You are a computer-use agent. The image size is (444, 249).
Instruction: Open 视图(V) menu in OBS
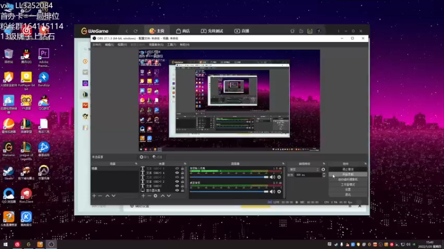[x=122, y=45]
